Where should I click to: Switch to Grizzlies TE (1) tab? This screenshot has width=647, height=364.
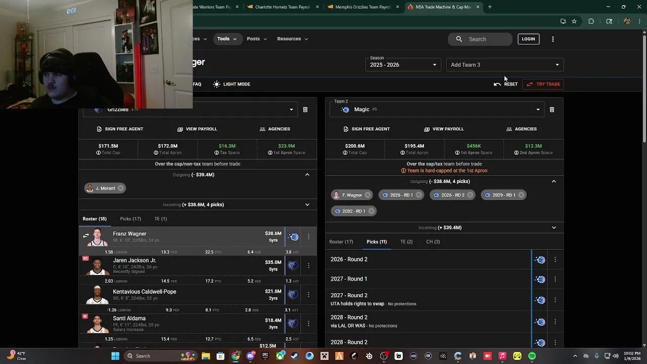click(161, 219)
